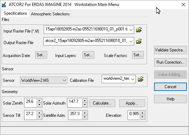Viewport: 189px width, 135px height.
Task: Click the Solar Azimuth field showing 147.7
Action: point(75,103)
